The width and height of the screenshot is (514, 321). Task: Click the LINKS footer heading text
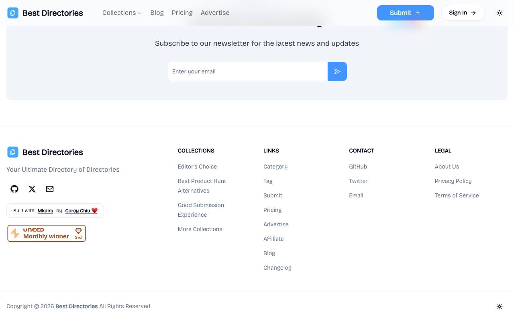(x=271, y=151)
